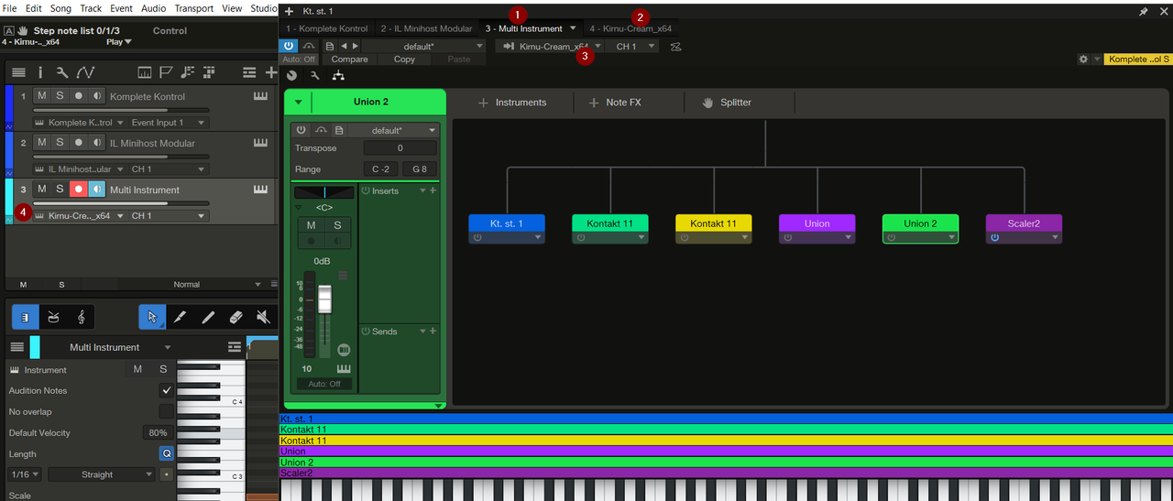Uncheck Audition Notes checkbox
The width and height of the screenshot is (1173, 501).
[167, 390]
